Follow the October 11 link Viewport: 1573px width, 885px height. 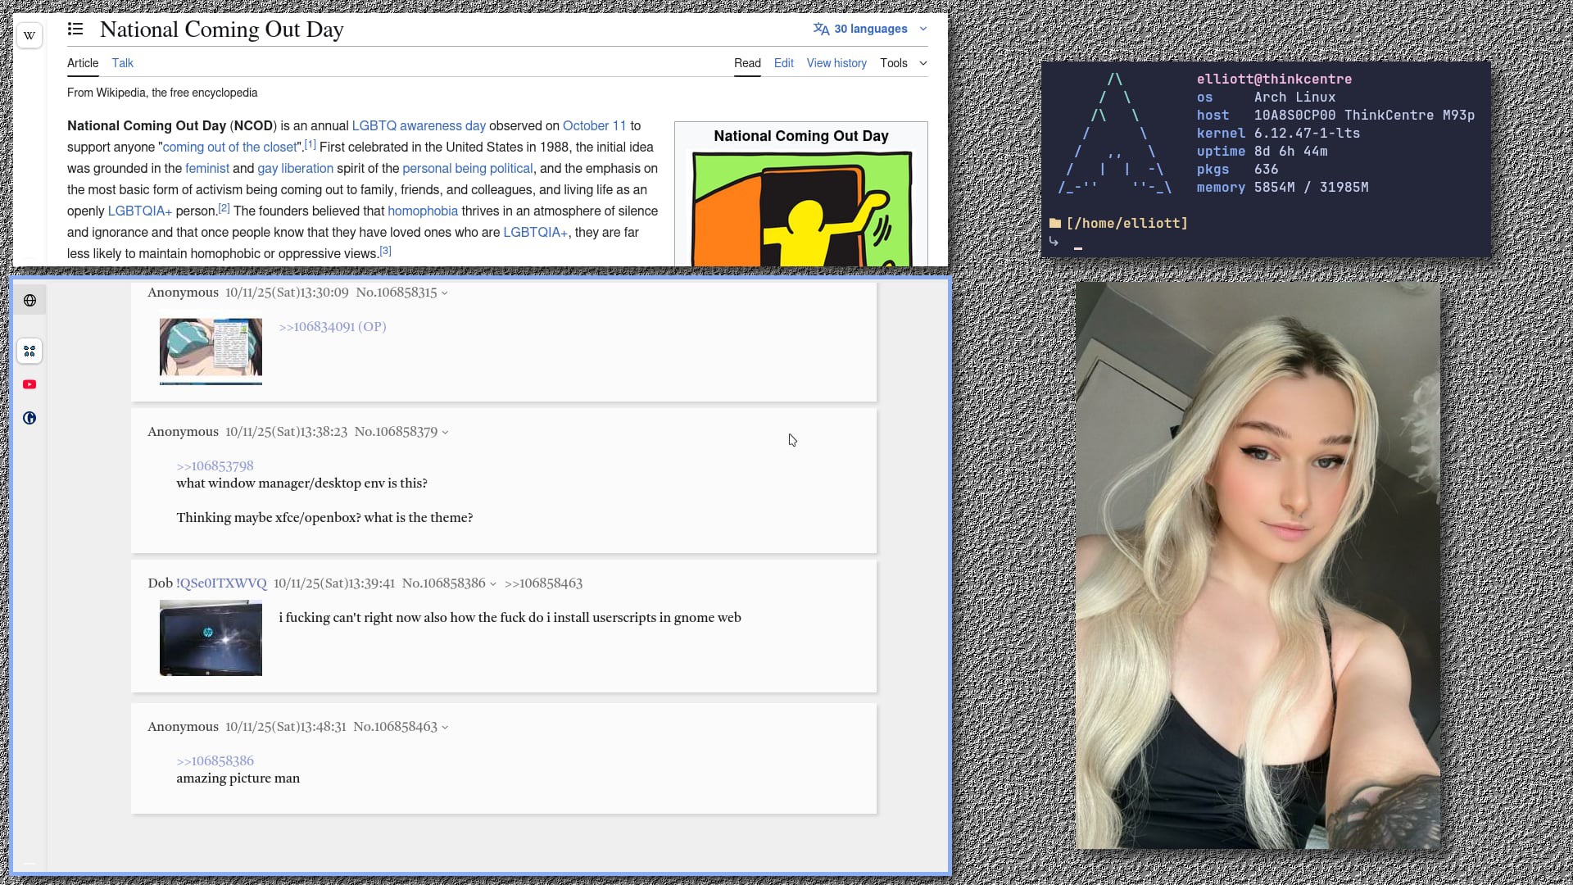[594, 125]
